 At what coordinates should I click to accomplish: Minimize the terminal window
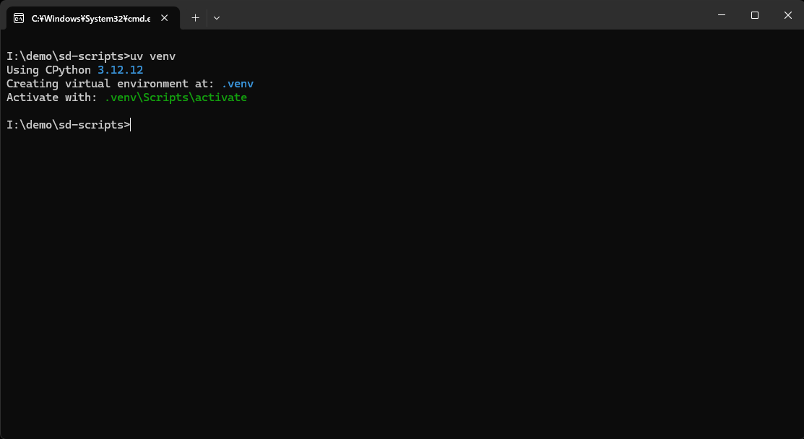click(x=722, y=15)
